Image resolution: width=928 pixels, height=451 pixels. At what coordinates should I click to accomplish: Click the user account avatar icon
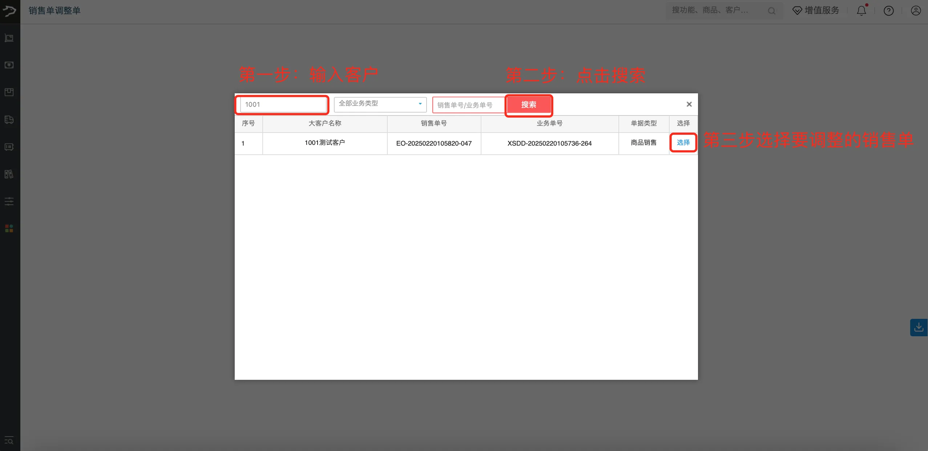[x=916, y=11]
